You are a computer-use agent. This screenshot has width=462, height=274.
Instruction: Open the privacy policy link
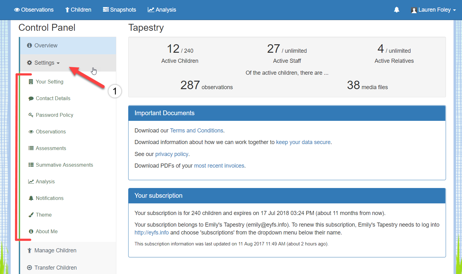click(172, 154)
